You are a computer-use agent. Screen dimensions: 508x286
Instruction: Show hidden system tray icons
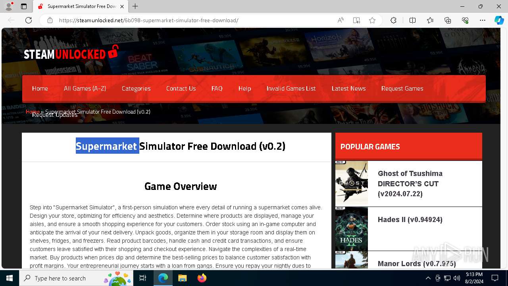point(428,278)
